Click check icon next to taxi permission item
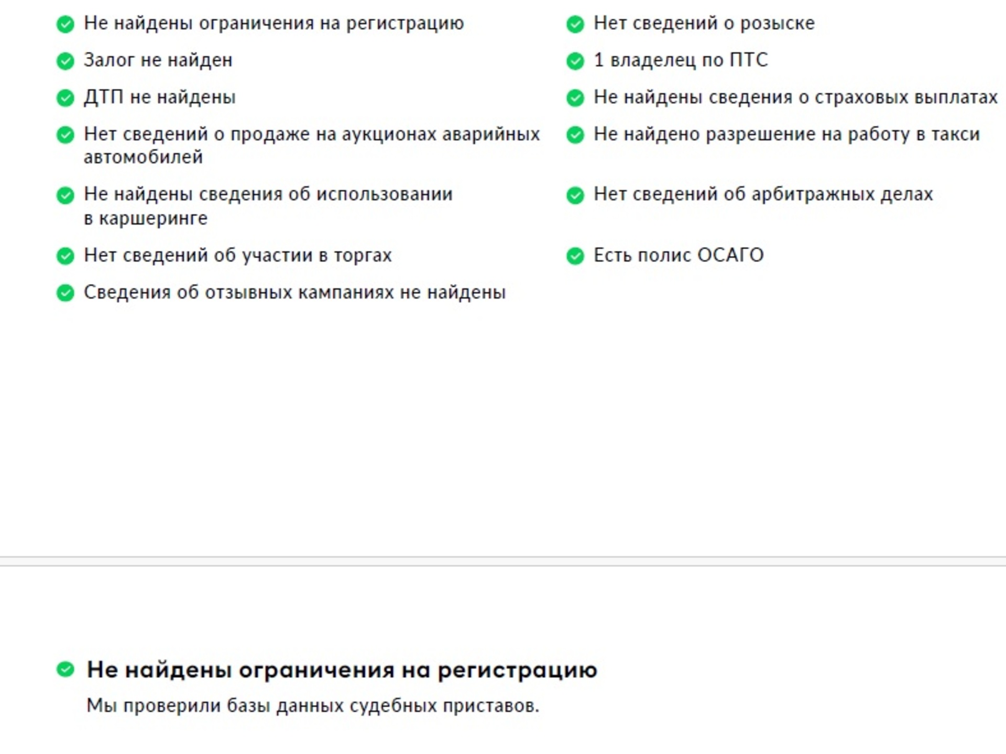Image resolution: width=1006 pixels, height=754 pixels. tap(575, 135)
